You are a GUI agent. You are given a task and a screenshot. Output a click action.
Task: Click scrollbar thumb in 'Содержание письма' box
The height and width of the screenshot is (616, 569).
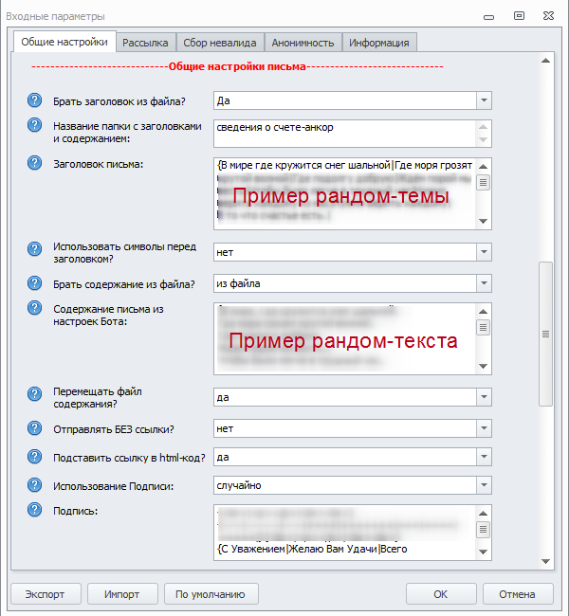(x=484, y=327)
